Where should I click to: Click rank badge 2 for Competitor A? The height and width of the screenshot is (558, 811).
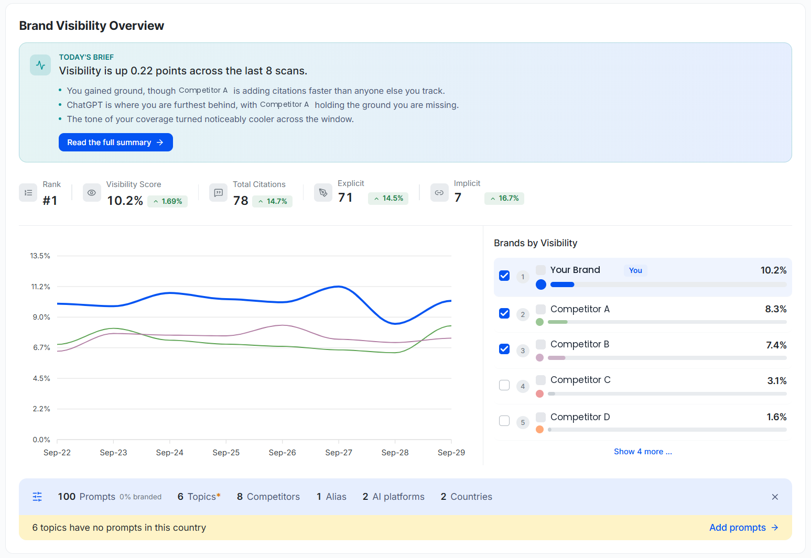(x=523, y=314)
